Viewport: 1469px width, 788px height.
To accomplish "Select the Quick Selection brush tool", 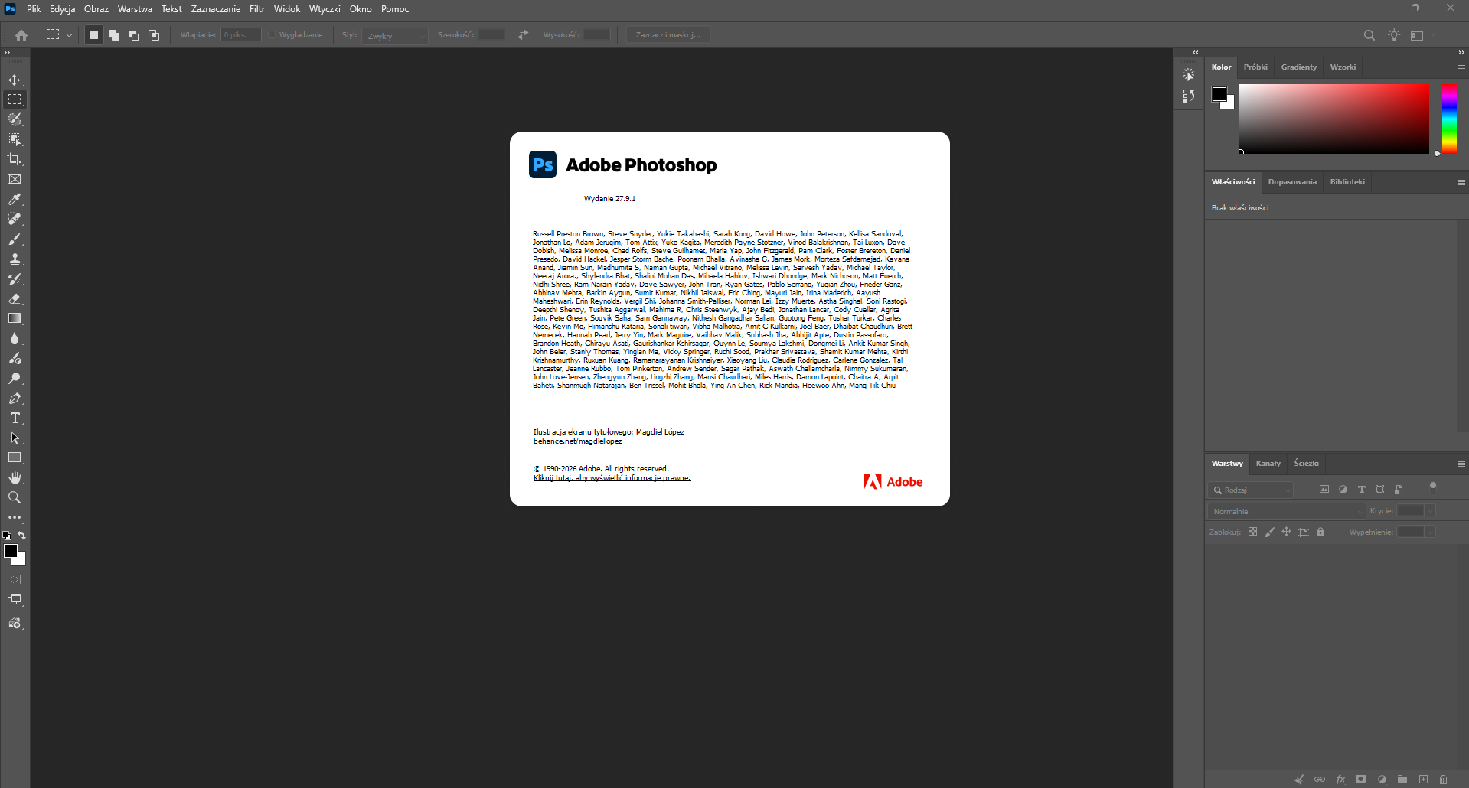I will click(x=15, y=119).
